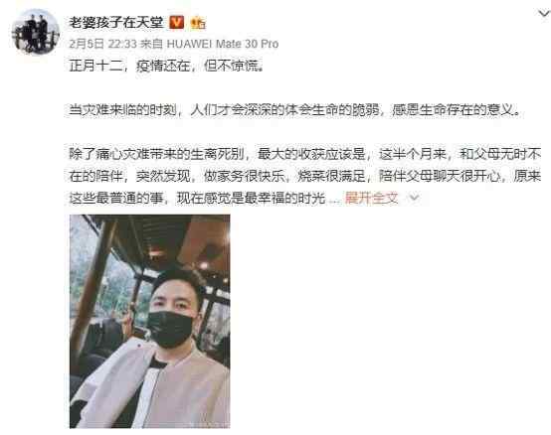Screen dimensions: 551x435
Task: Click the phrase 现在感觉是最幸福的时光
Action: pyautogui.click(x=251, y=199)
